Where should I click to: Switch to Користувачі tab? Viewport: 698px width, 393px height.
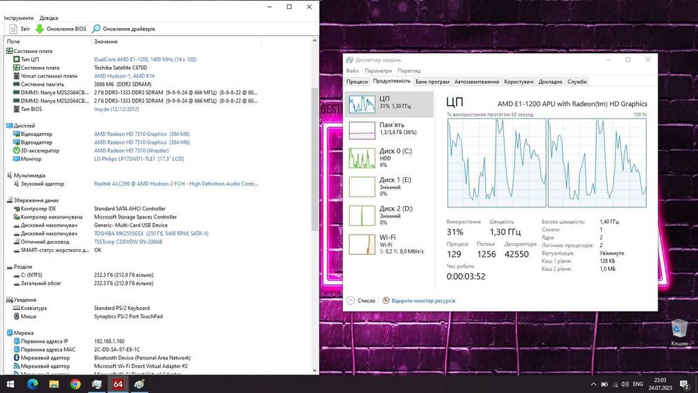[x=519, y=82]
